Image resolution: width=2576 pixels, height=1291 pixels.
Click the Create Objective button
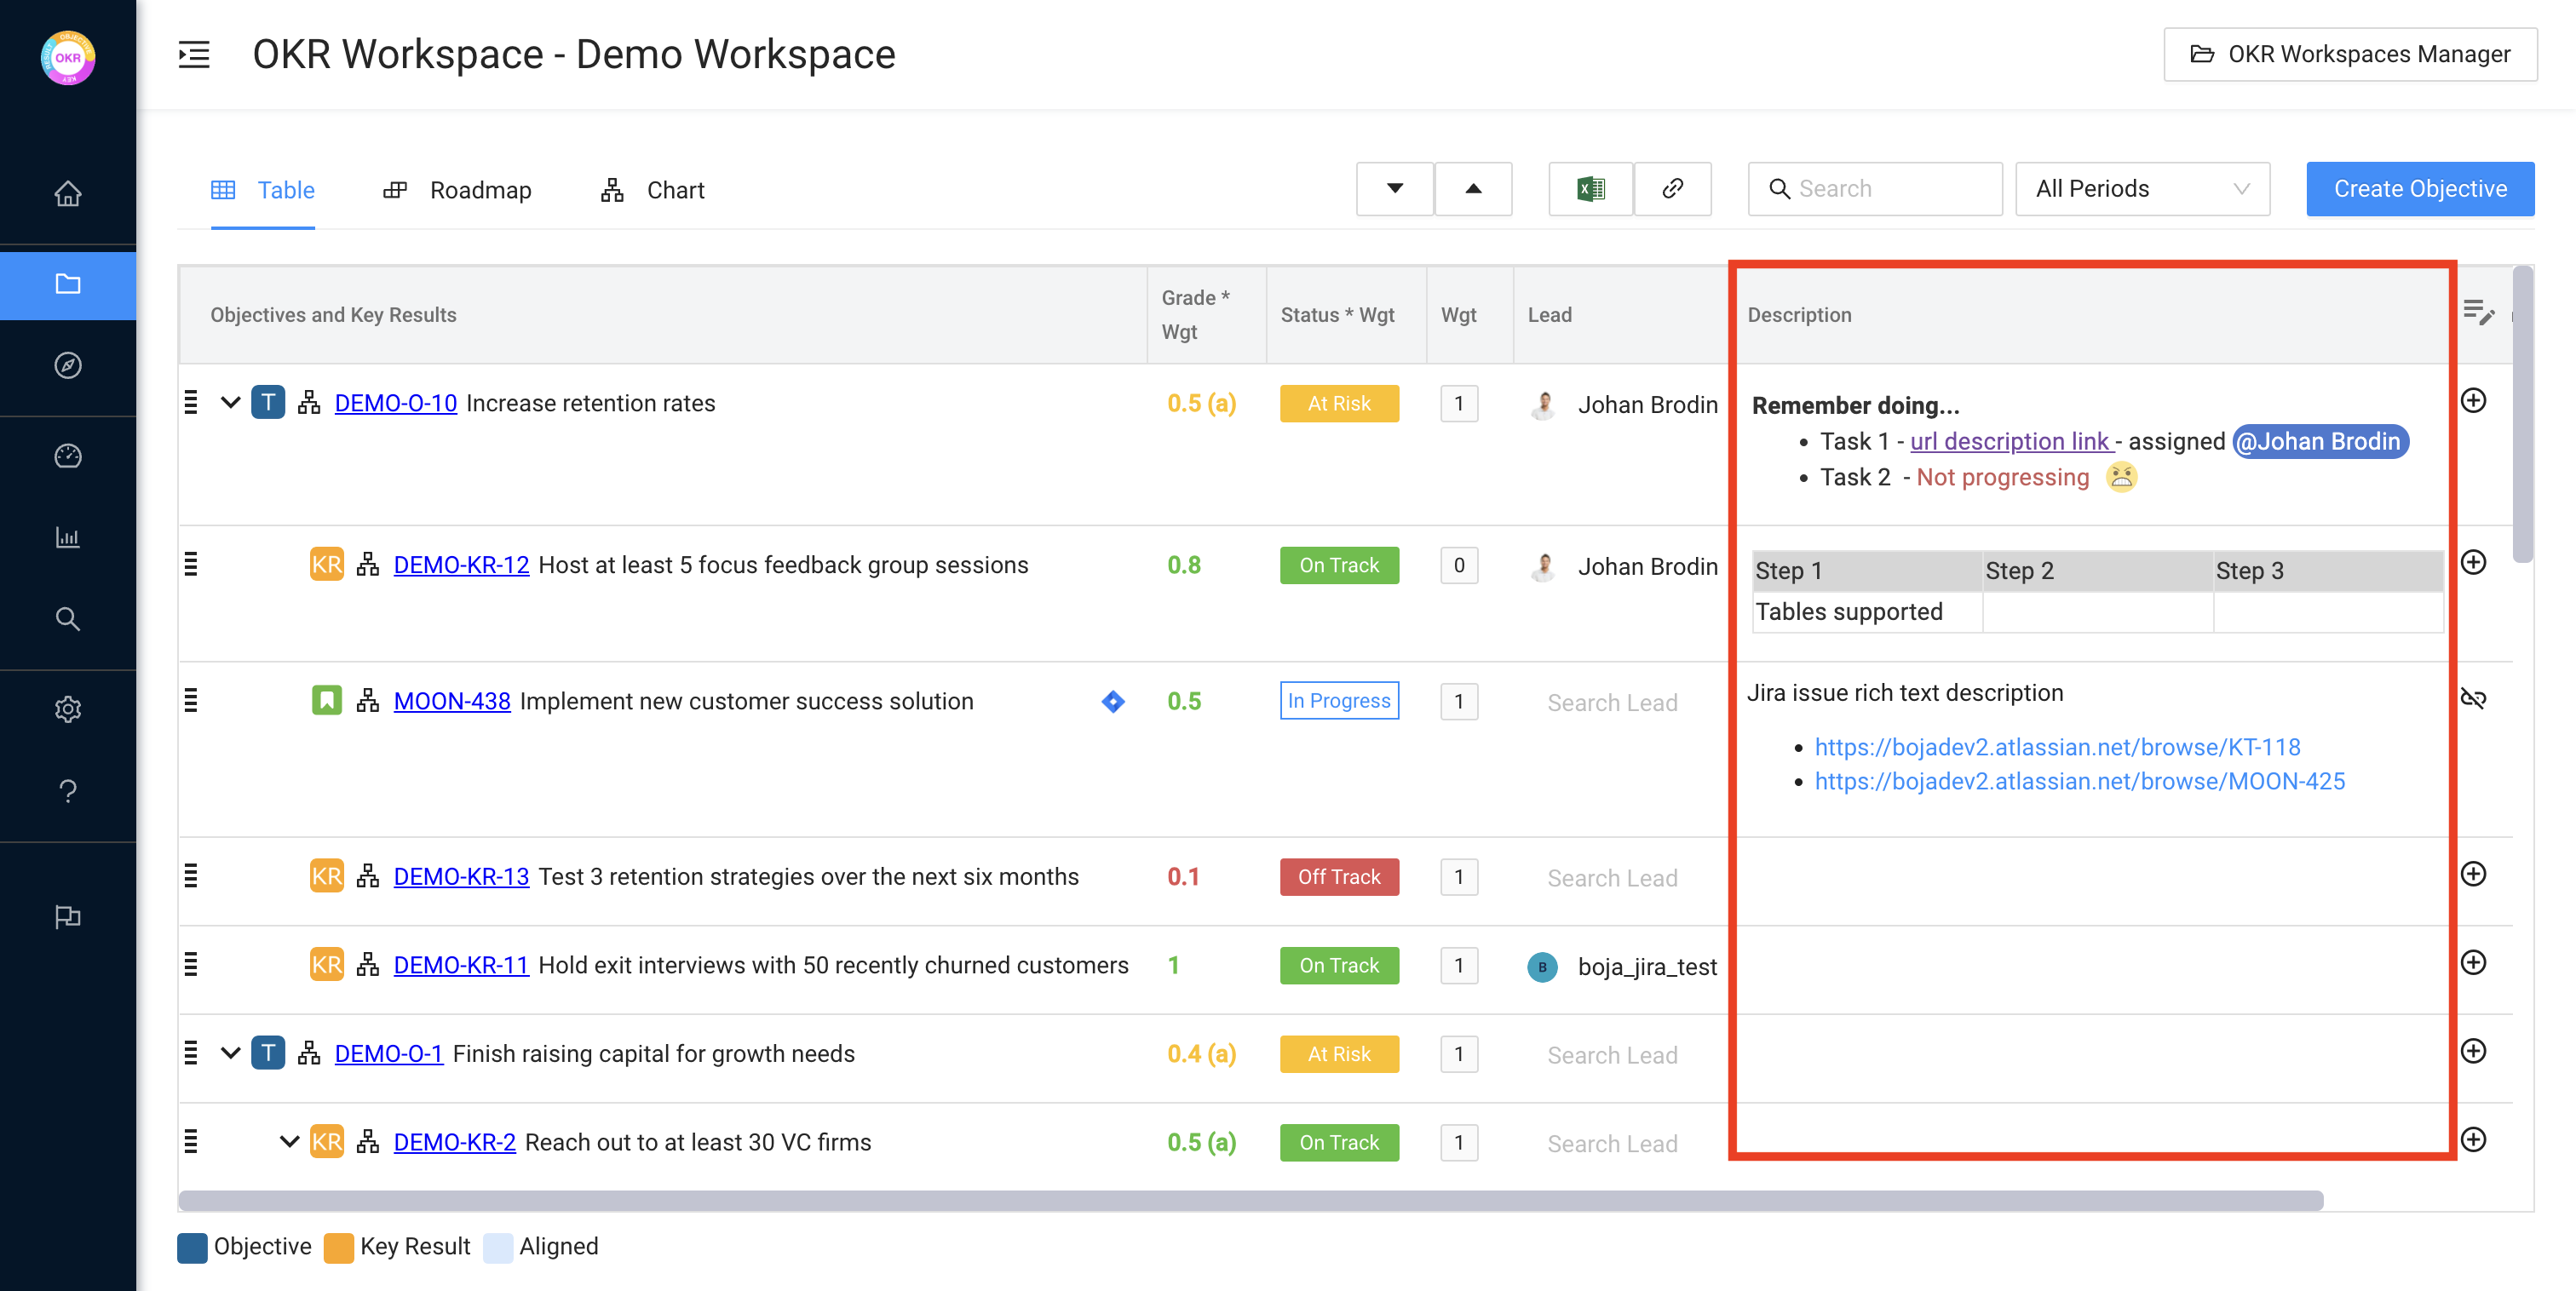(2419, 189)
